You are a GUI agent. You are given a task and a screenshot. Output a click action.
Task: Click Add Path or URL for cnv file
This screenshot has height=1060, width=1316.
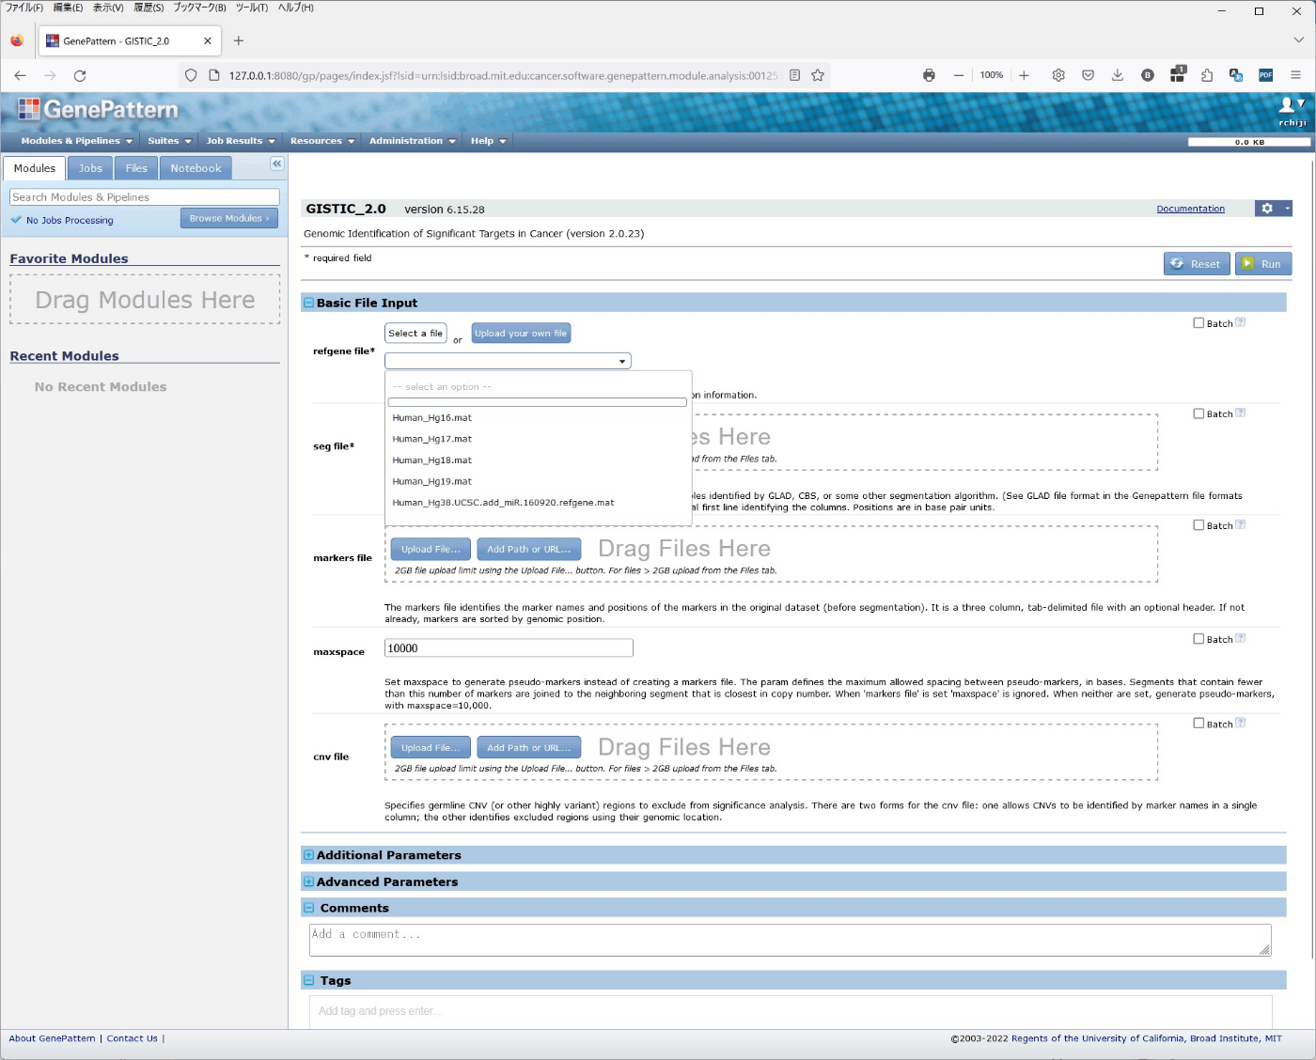coord(529,748)
